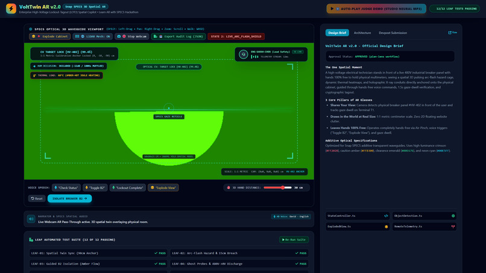Screen dimensions: 486x273
Task: Click the hum occlusion speaker icon
Action: coord(34,66)
